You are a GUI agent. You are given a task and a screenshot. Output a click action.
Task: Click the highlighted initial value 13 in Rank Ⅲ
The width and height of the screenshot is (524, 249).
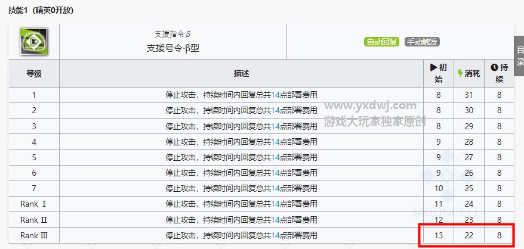[439, 235]
